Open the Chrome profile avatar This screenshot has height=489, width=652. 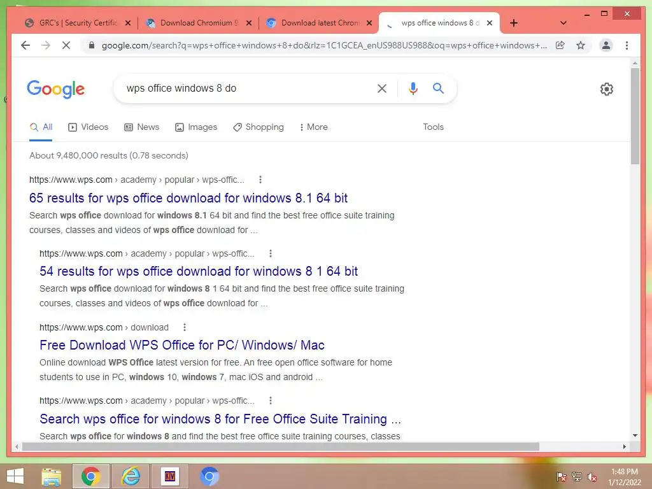click(606, 45)
